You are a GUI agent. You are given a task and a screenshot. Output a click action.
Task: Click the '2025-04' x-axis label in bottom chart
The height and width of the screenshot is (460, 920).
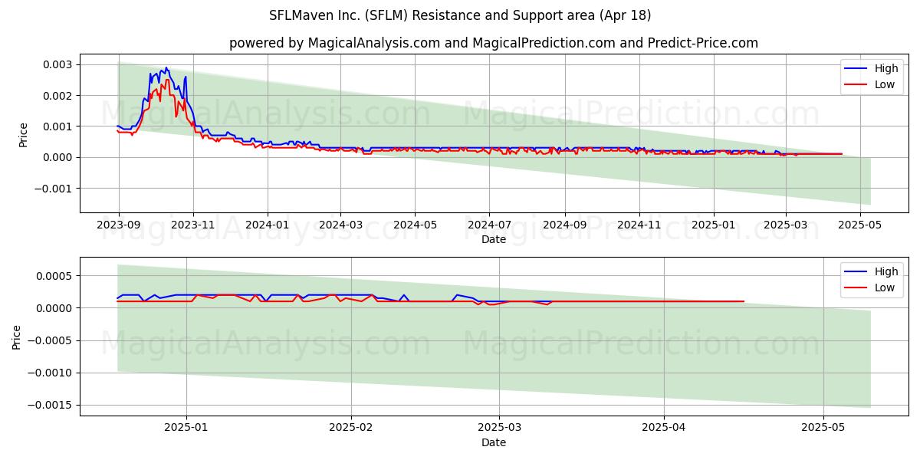[664, 428]
